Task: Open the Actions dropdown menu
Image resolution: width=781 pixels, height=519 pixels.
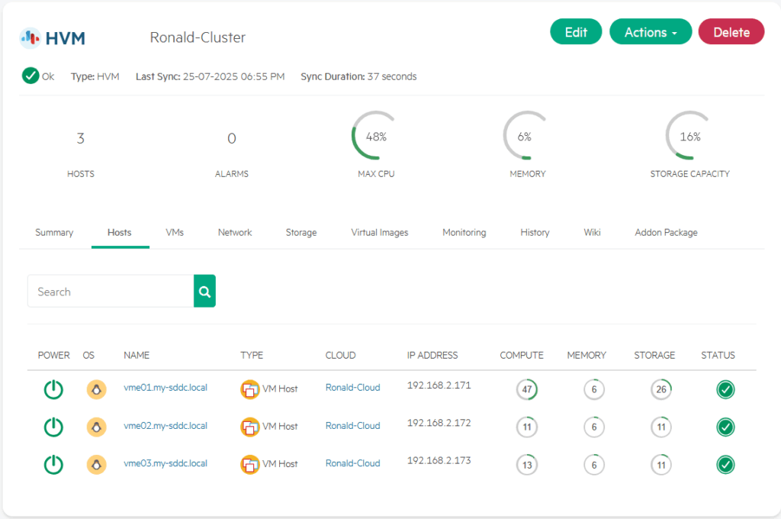Action: pyautogui.click(x=651, y=32)
